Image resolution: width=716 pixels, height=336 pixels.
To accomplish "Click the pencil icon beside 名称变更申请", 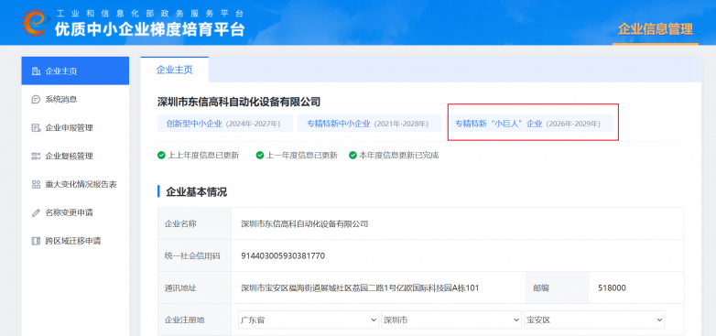I will coord(36,212).
